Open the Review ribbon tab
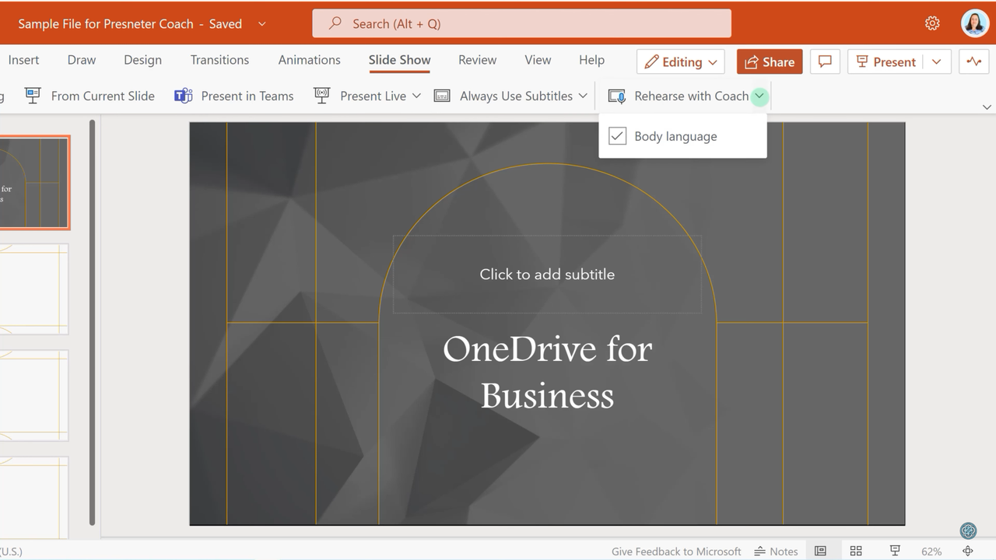The image size is (996, 560). click(477, 60)
